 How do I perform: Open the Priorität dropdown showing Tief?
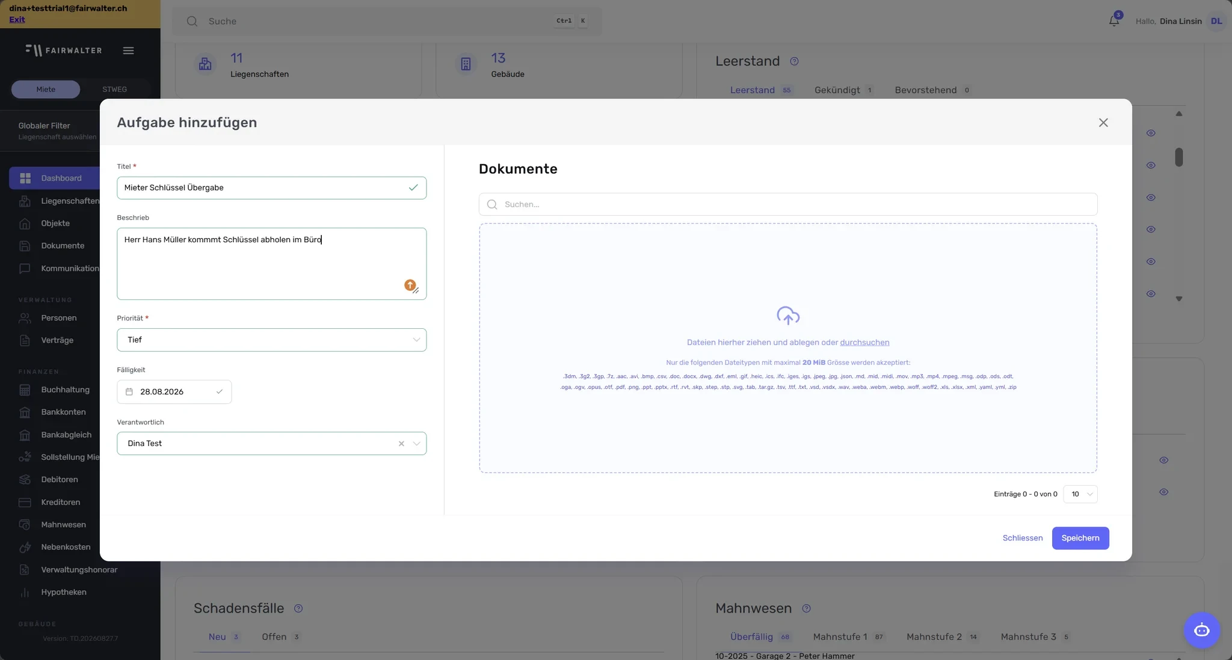click(x=271, y=340)
